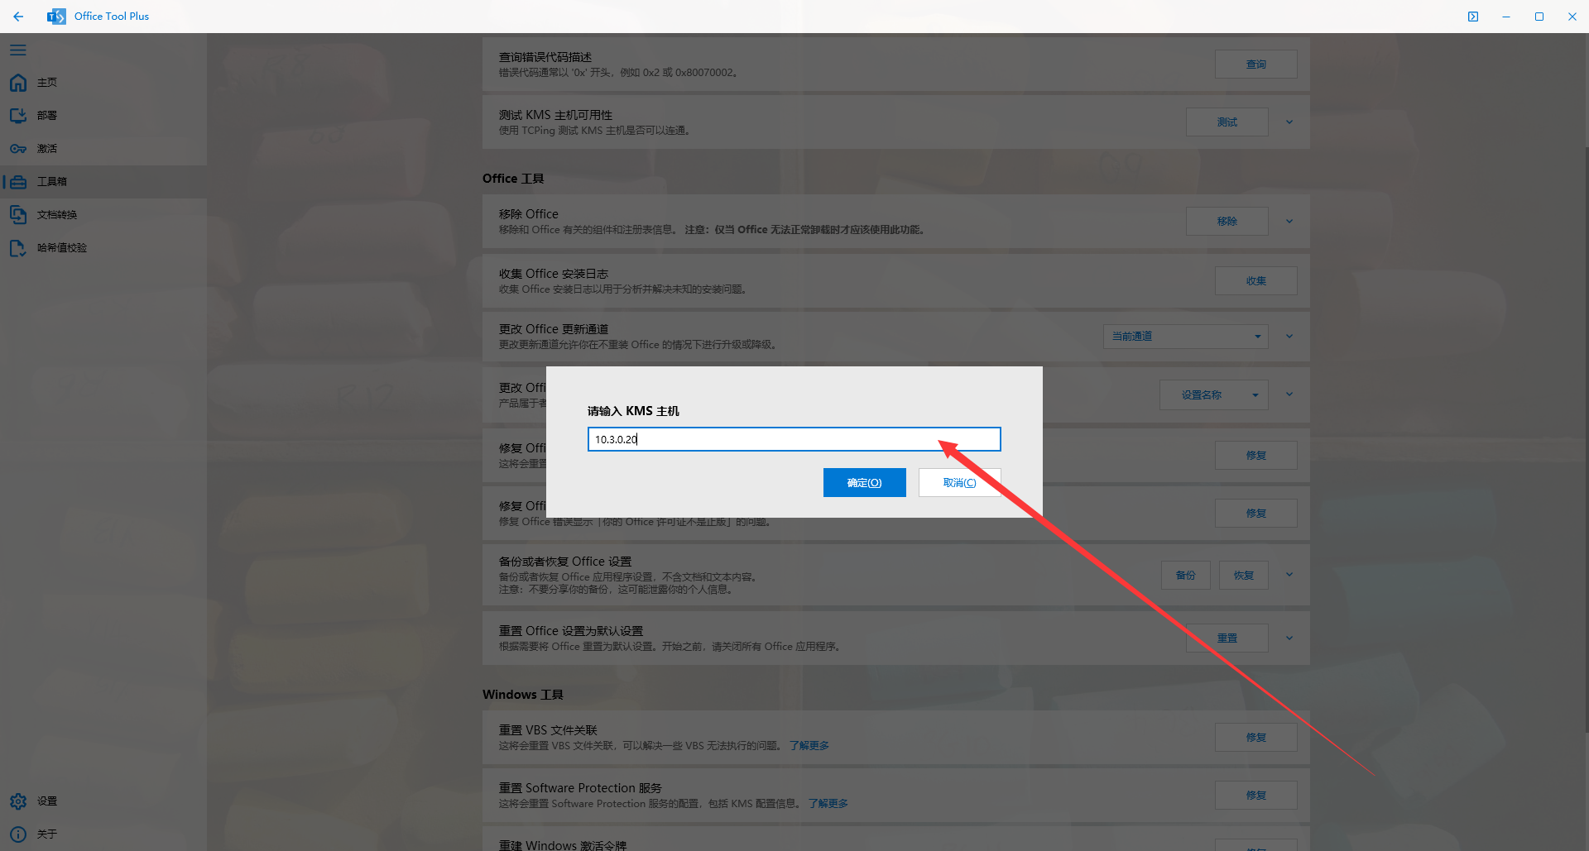Expand the 更改 Office 更新通道 row chevron
This screenshot has height=851, width=1589.
point(1289,337)
